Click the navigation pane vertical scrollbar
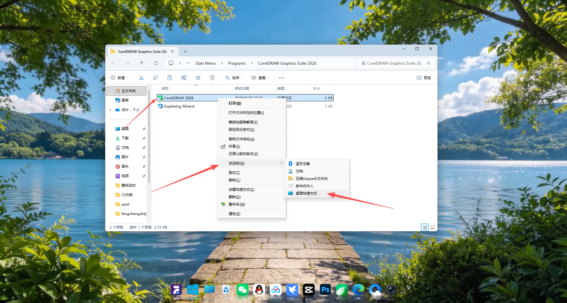The width and height of the screenshot is (567, 303). pyautogui.click(x=149, y=136)
